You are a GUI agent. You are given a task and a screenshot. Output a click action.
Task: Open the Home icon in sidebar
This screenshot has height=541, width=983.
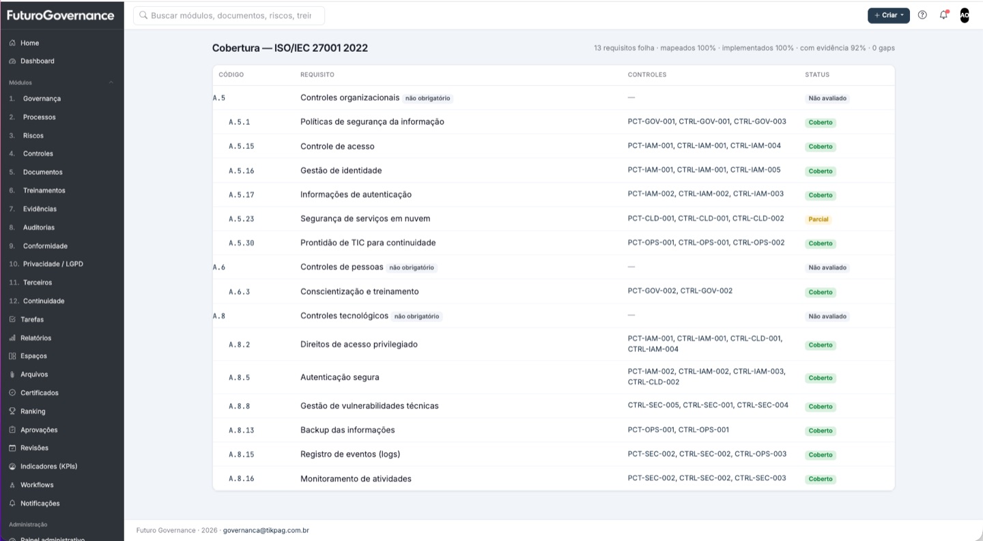click(x=12, y=43)
